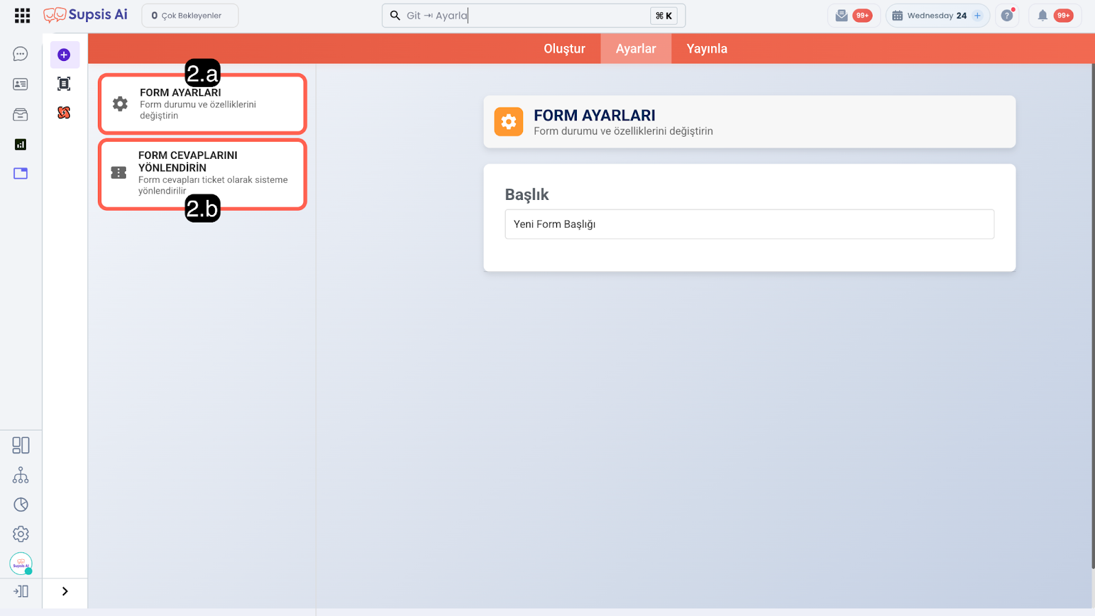The width and height of the screenshot is (1095, 616).
Task: Open the chat bubble icon in sidebar
Action: coord(21,54)
